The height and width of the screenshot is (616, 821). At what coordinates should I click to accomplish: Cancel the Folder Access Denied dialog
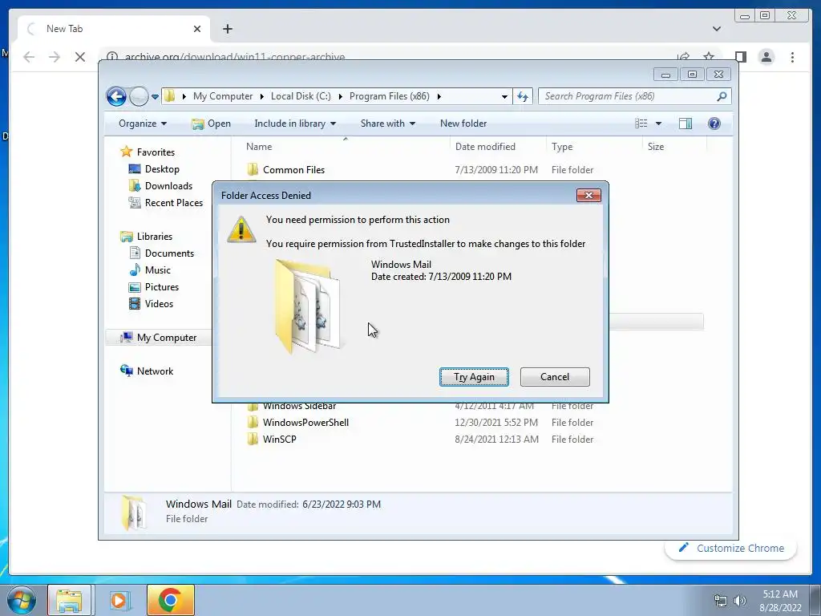pyautogui.click(x=555, y=377)
